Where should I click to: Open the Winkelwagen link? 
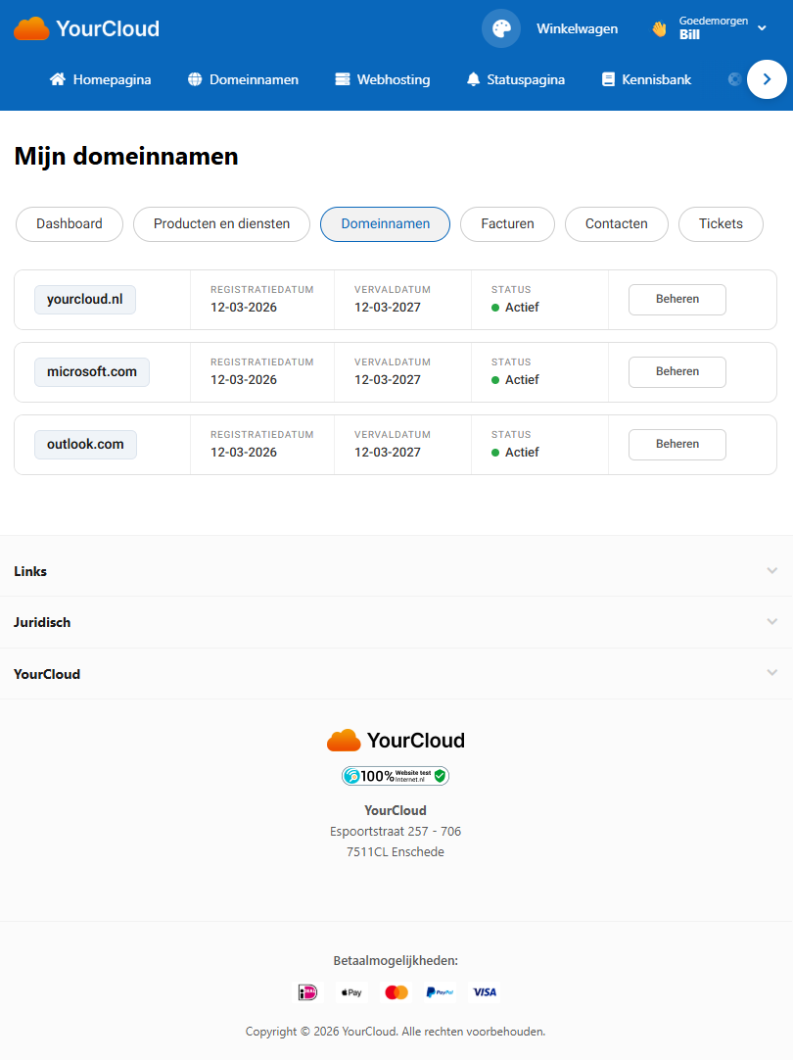point(577,28)
